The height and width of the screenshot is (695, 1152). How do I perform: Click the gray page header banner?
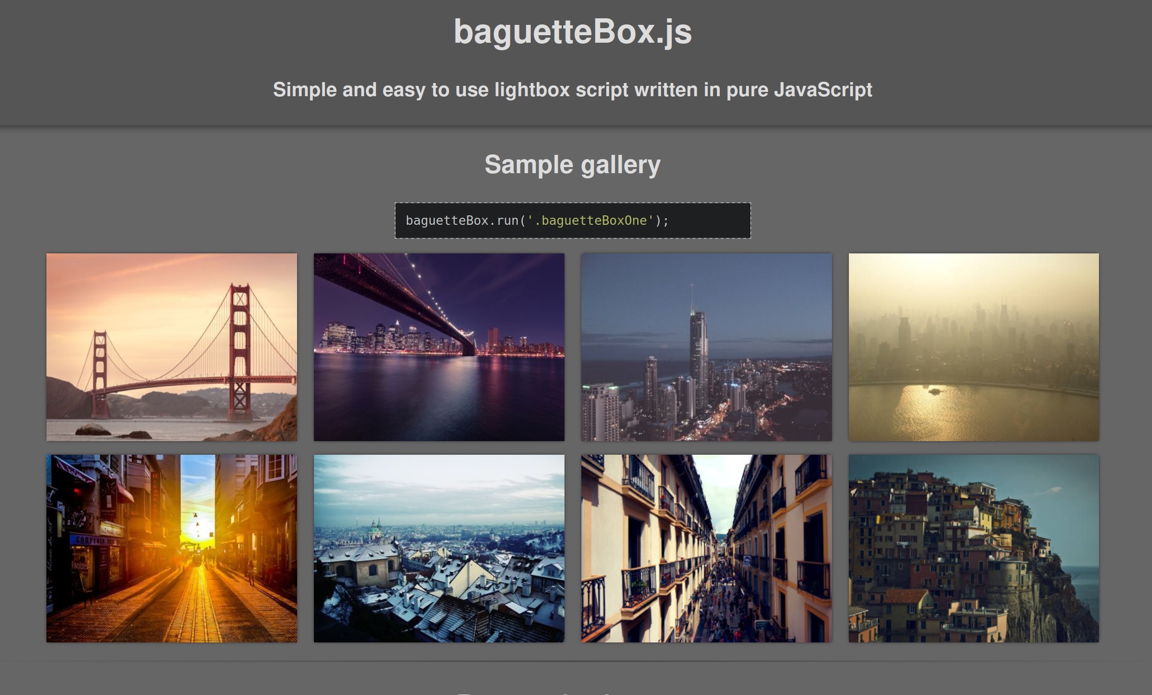pyautogui.click(x=188, y=61)
